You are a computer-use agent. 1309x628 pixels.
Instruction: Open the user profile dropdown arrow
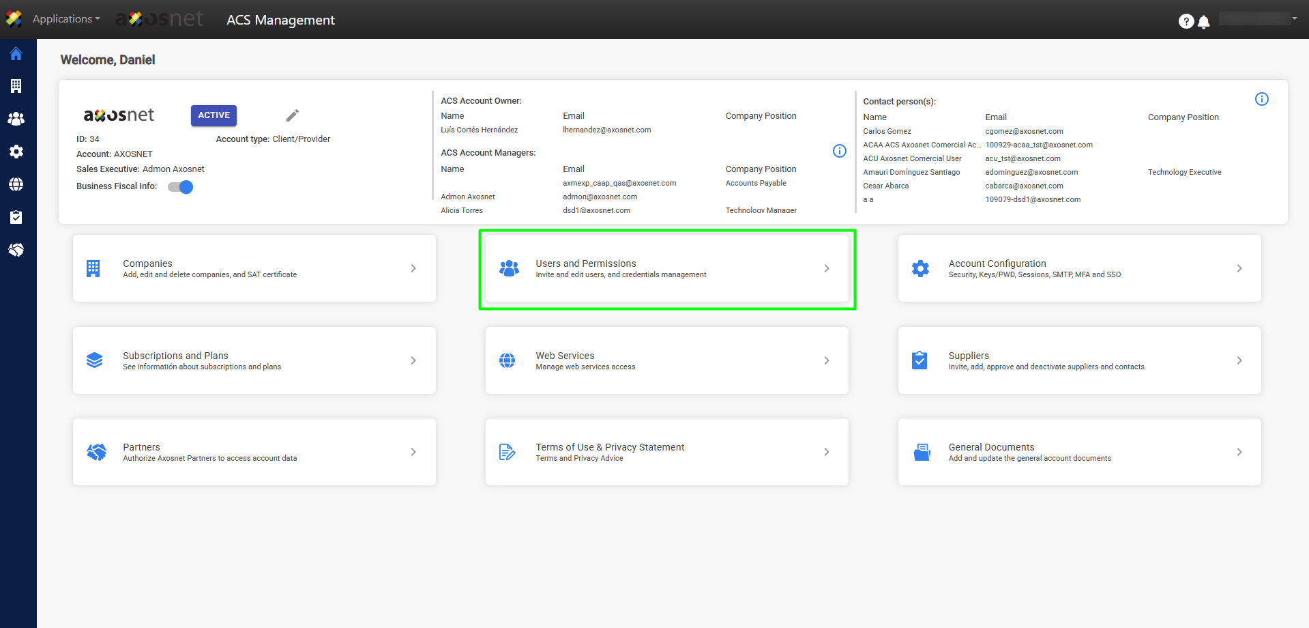click(1294, 18)
